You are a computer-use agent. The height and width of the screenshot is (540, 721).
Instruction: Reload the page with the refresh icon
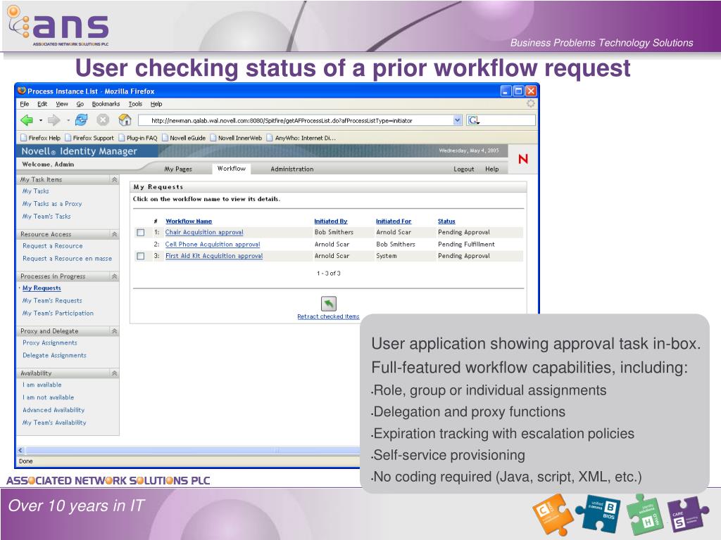pos(82,120)
